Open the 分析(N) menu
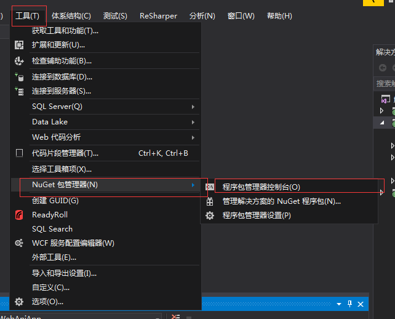The width and height of the screenshot is (395, 319). pos(202,16)
